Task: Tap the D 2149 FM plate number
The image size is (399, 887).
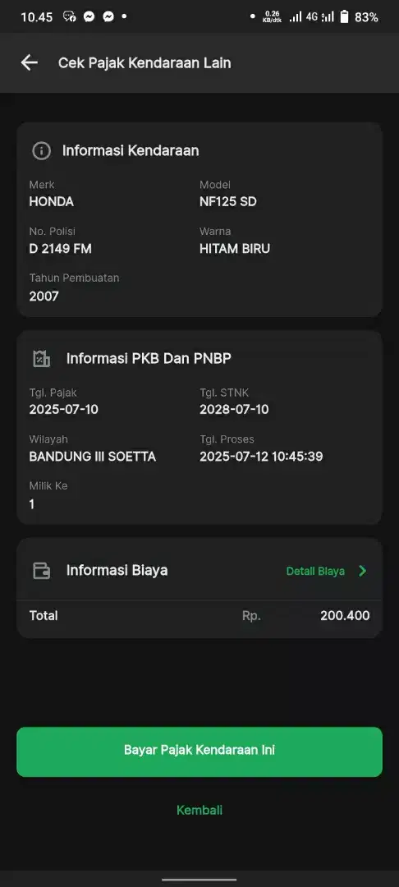Action: 61,248
